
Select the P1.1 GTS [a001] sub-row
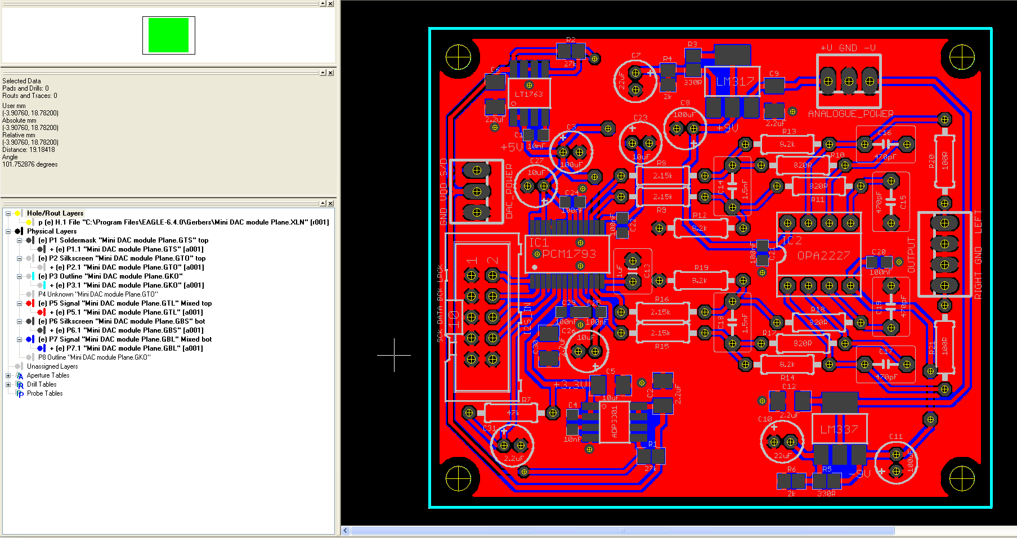pyautogui.click(x=127, y=249)
